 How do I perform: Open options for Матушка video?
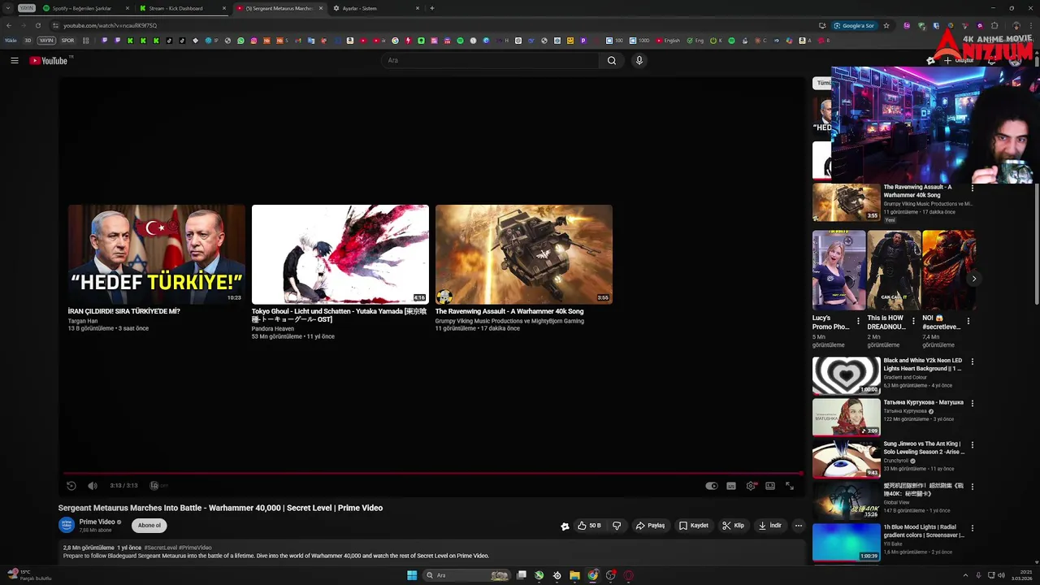[973, 403]
